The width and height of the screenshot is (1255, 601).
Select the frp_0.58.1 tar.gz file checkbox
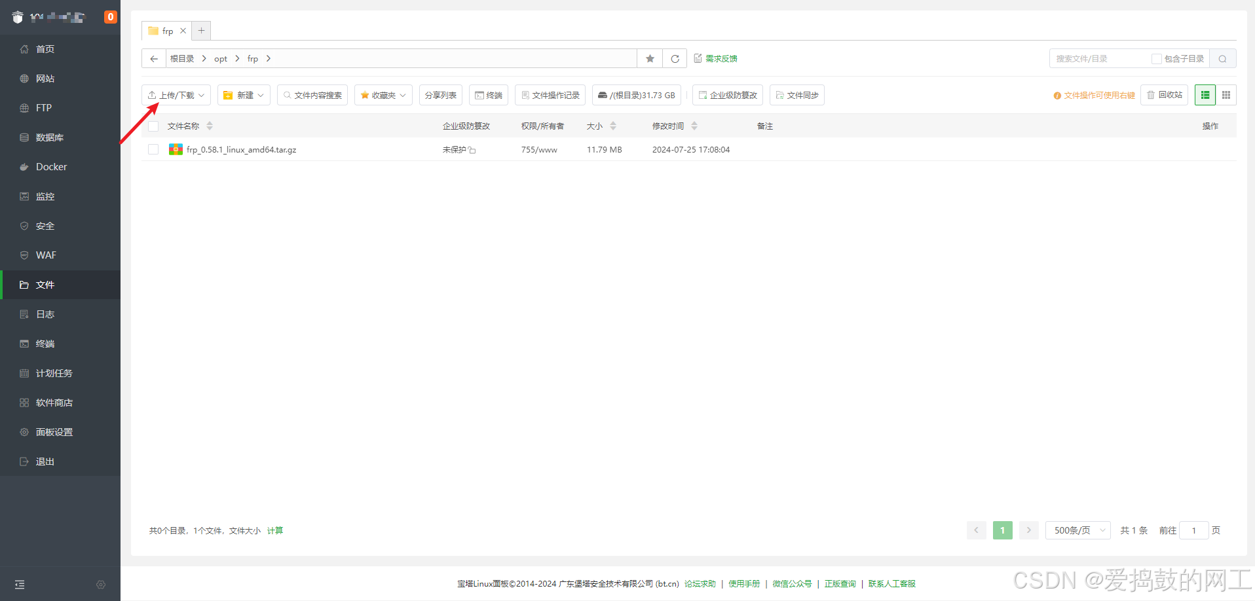click(x=153, y=149)
